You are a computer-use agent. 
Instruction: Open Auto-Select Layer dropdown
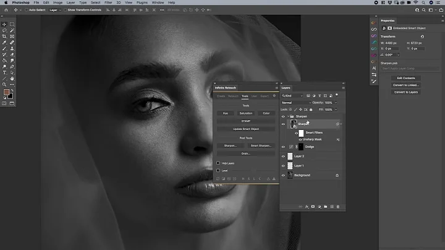(x=56, y=10)
